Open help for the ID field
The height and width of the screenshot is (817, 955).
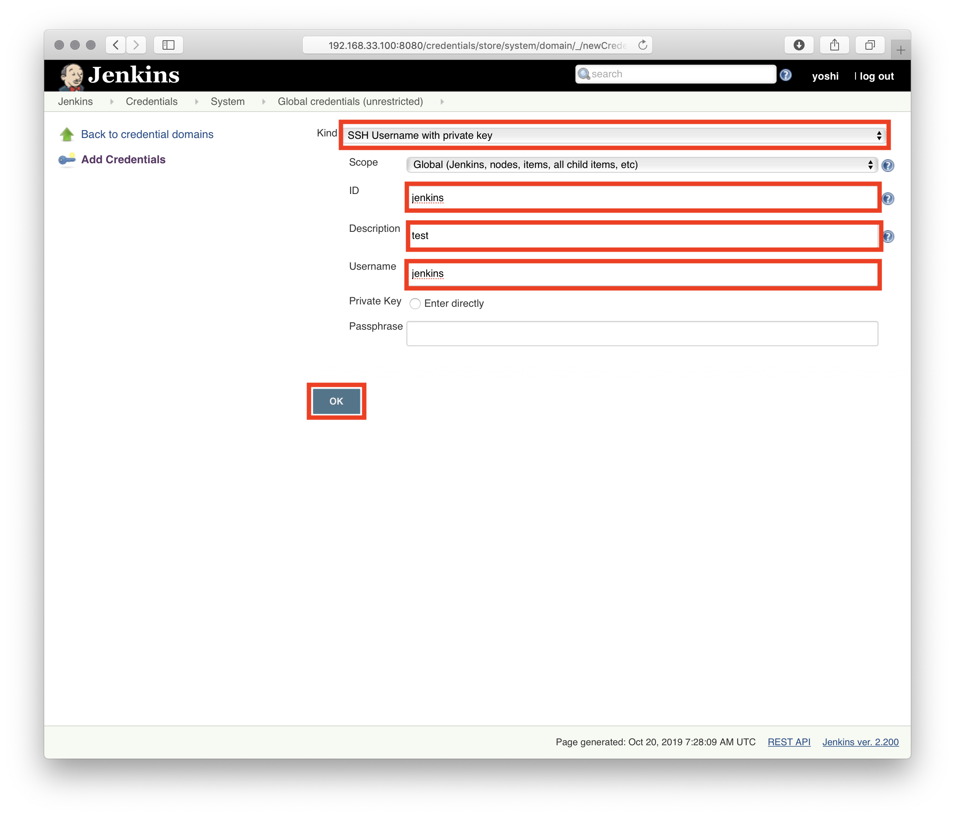[888, 198]
